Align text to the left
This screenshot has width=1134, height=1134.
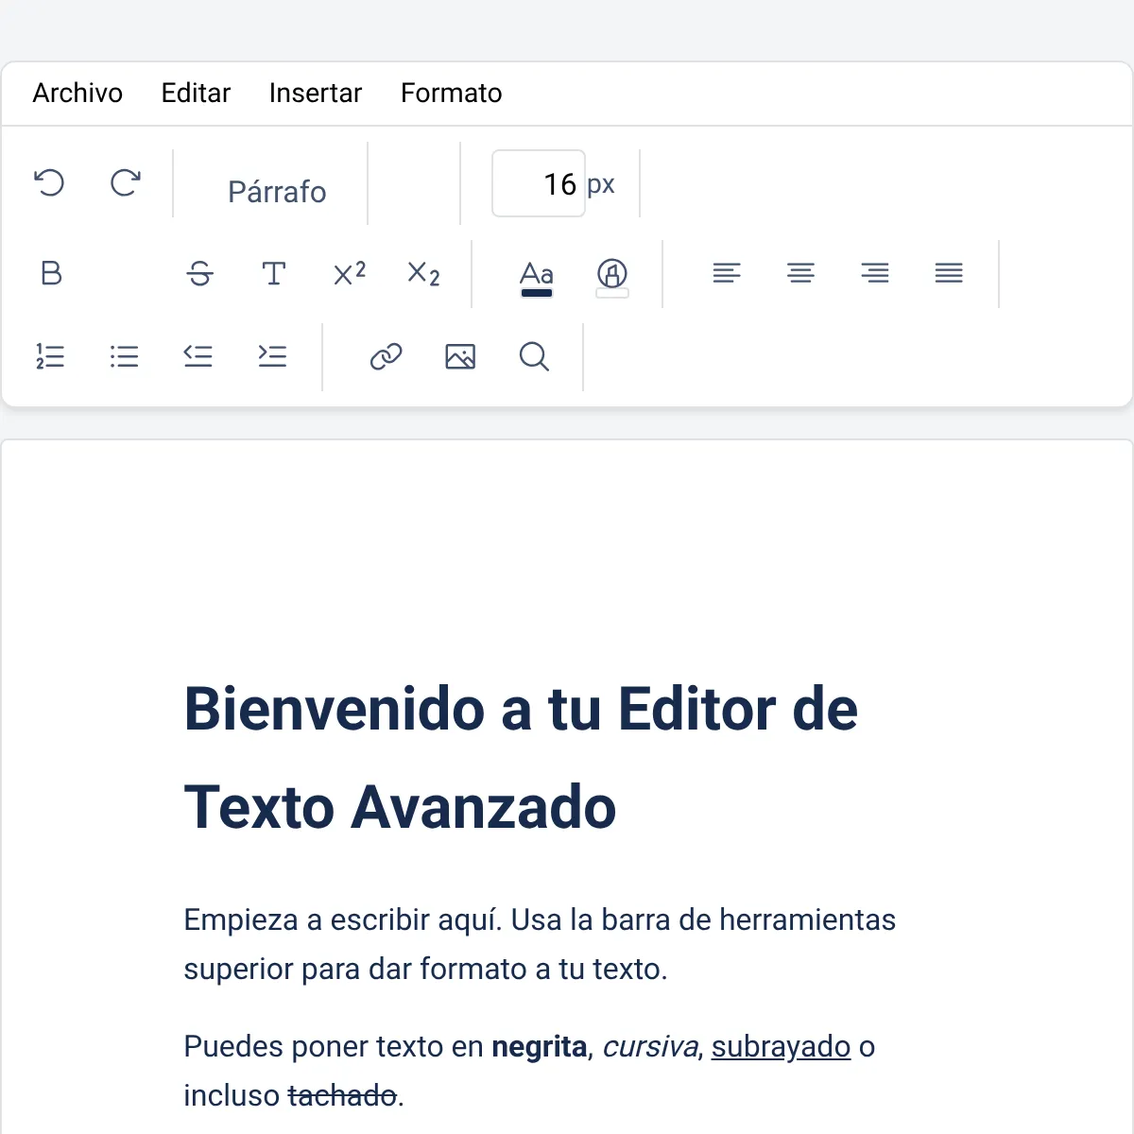tap(727, 274)
